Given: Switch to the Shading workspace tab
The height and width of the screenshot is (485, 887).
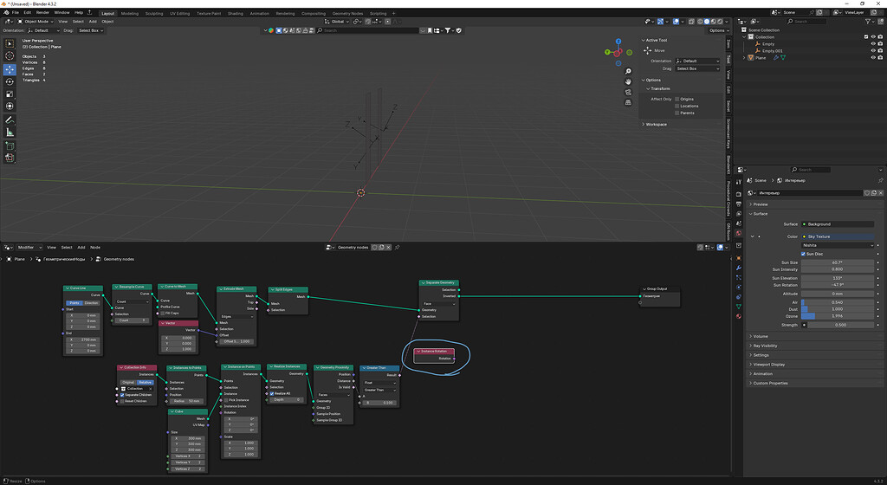Looking at the screenshot, I should [236, 13].
